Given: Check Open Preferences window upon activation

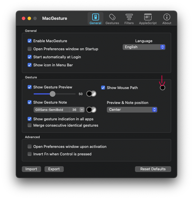Looking at the screenshot, I should pyautogui.click(x=30, y=146).
